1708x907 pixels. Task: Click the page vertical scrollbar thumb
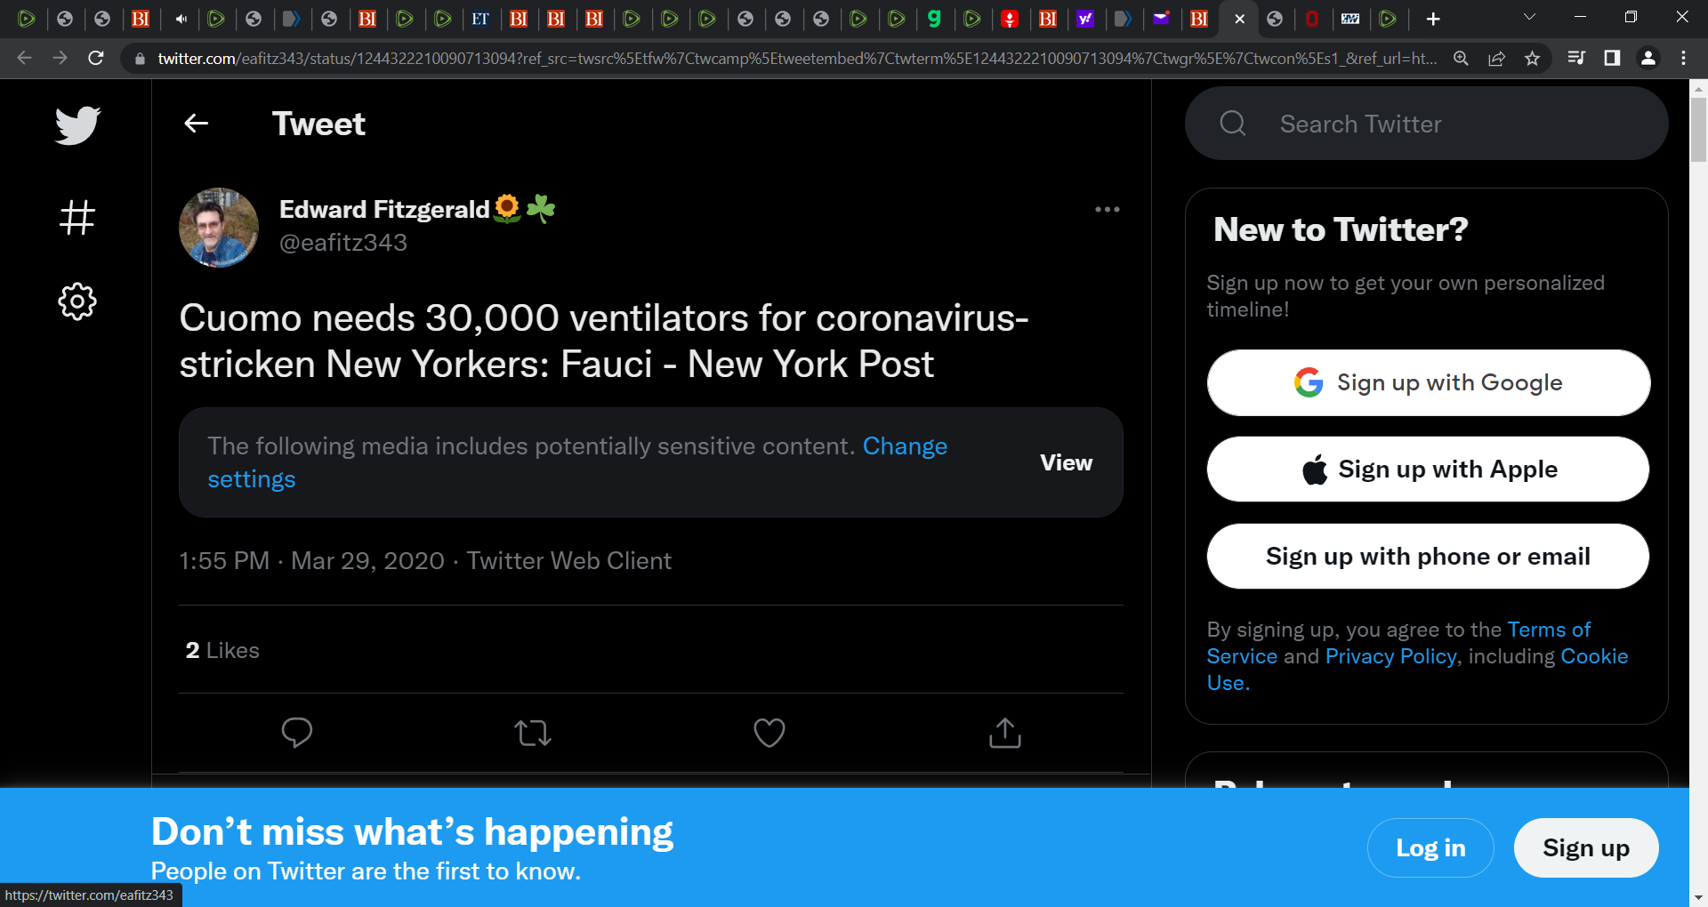click(x=1698, y=130)
